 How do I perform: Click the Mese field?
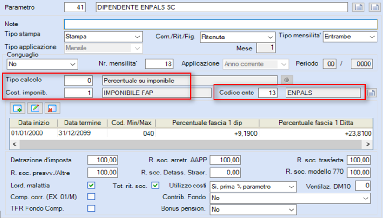(x=266, y=48)
